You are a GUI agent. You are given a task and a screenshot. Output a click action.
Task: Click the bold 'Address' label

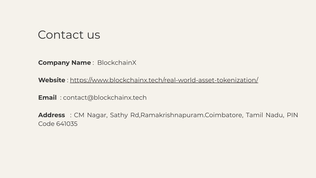tap(51, 115)
